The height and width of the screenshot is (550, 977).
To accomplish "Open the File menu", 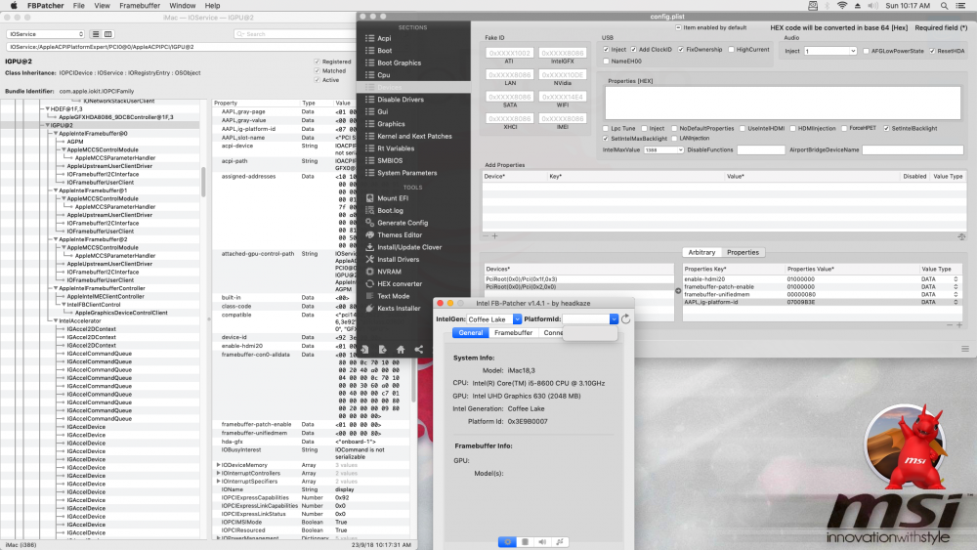I will coord(78,6).
